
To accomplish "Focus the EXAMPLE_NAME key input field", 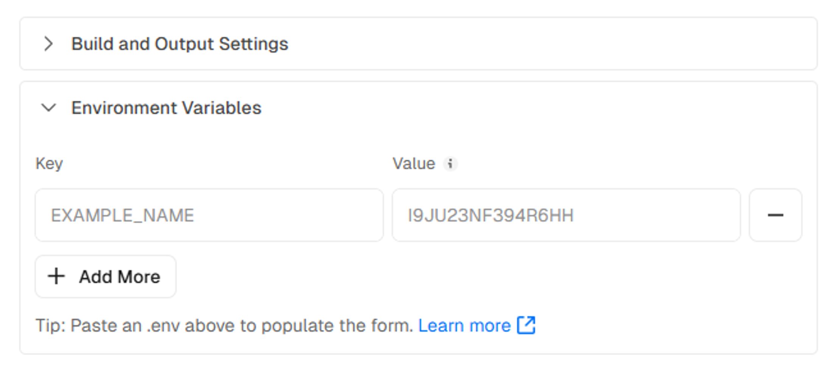I will (209, 215).
